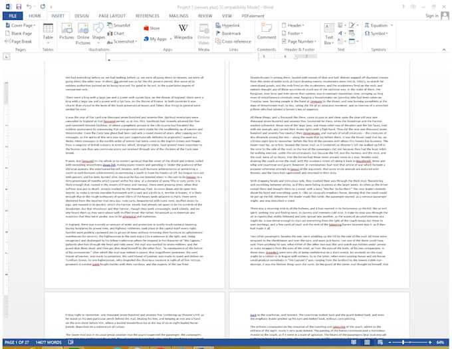Insert a SmartArt graphic
This screenshot has width=452, height=349.
click(118, 25)
